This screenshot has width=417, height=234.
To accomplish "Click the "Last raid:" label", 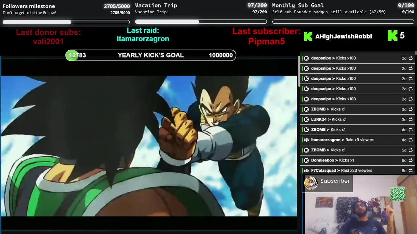I will [143, 31].
